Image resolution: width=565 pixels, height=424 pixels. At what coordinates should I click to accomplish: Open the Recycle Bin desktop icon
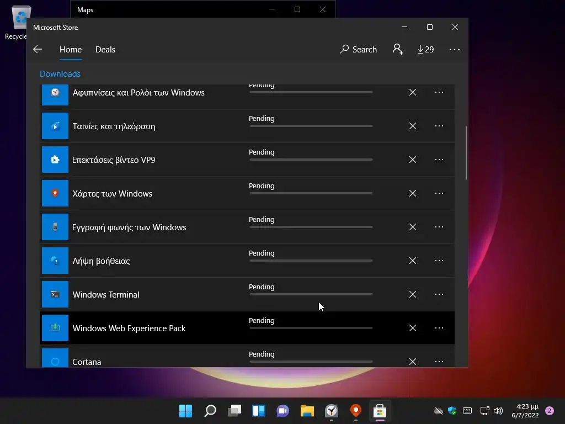click(16, 23)
